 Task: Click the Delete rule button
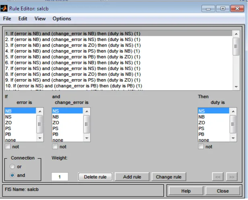(95, 177)
